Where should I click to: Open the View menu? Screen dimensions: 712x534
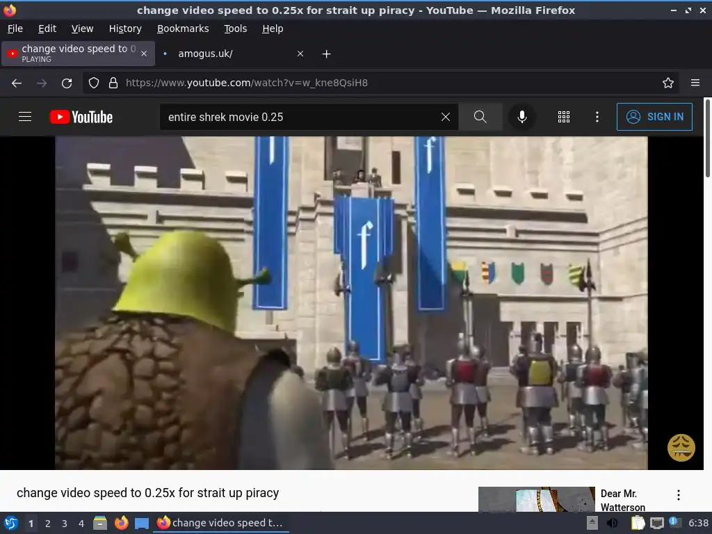tap(82, 29)
